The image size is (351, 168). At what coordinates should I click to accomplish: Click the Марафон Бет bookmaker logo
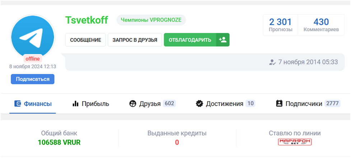[295, 142]
